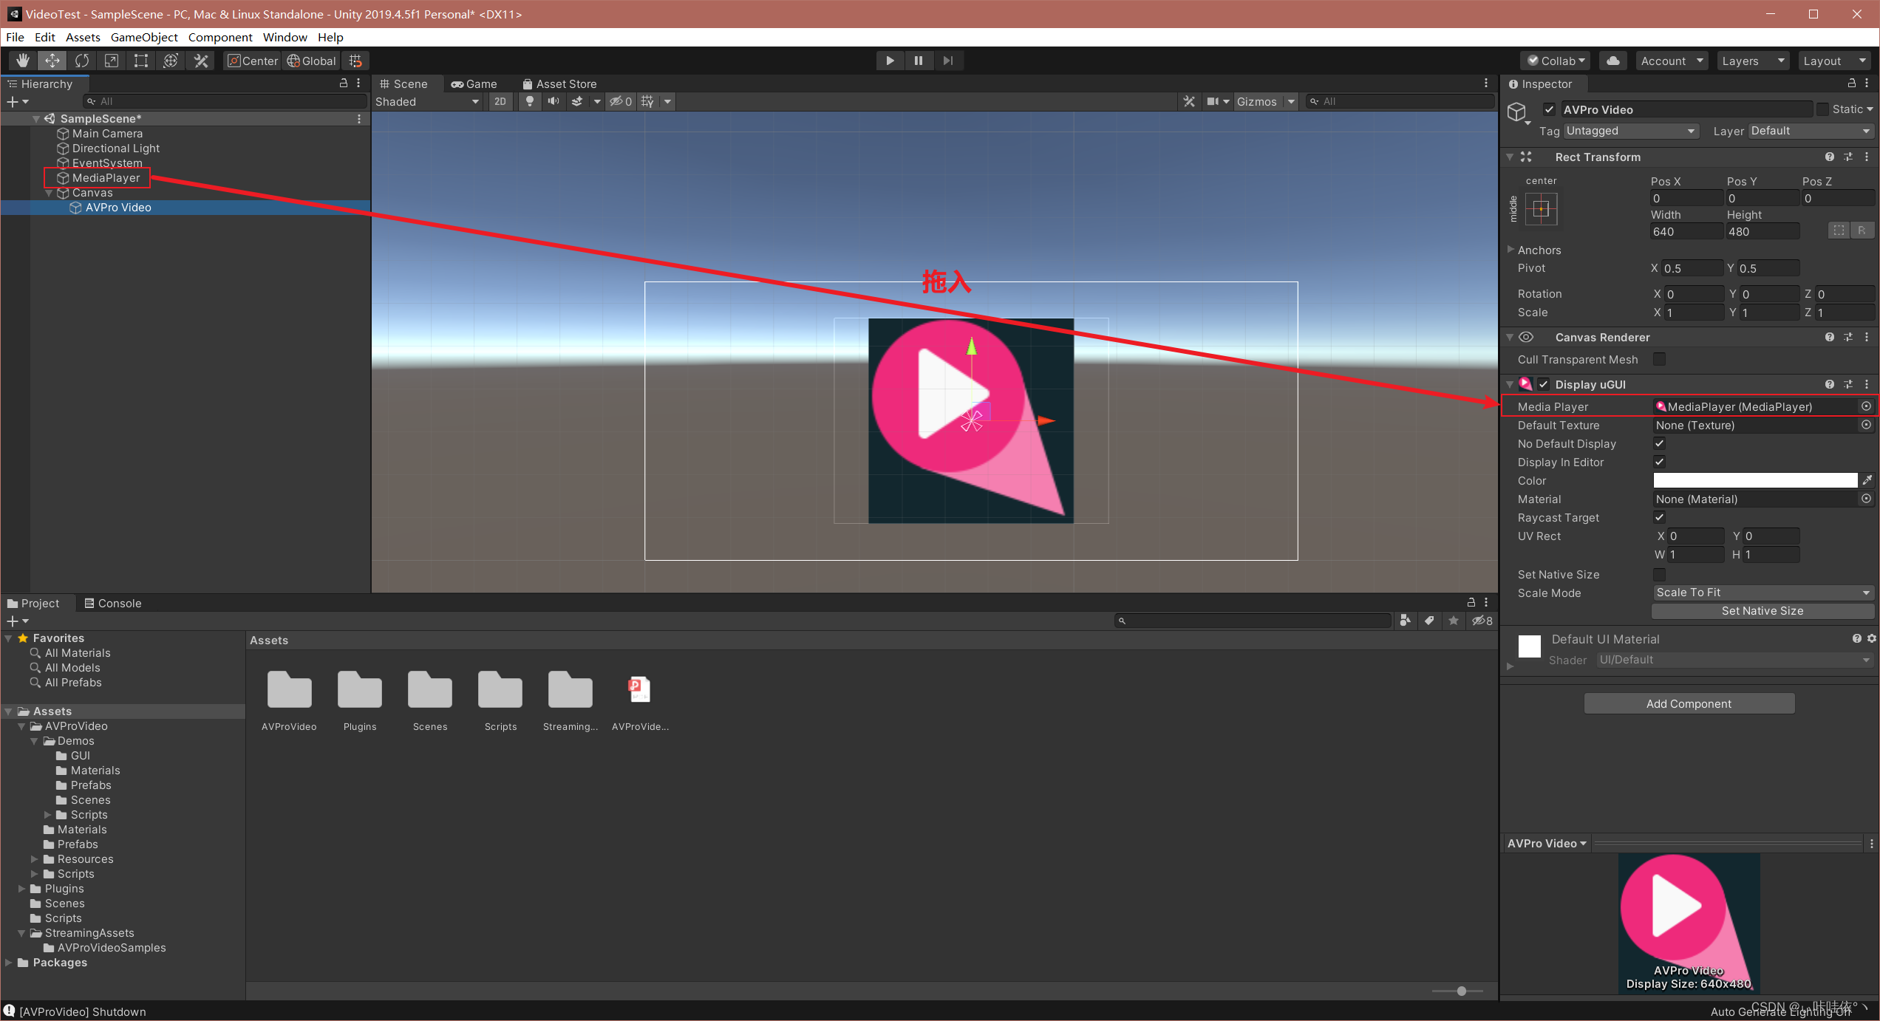The image size is (1880, 1021).
Task: Open the Scale Mode dropdown
Action: pyautogui.click(x=1762, y=593)
